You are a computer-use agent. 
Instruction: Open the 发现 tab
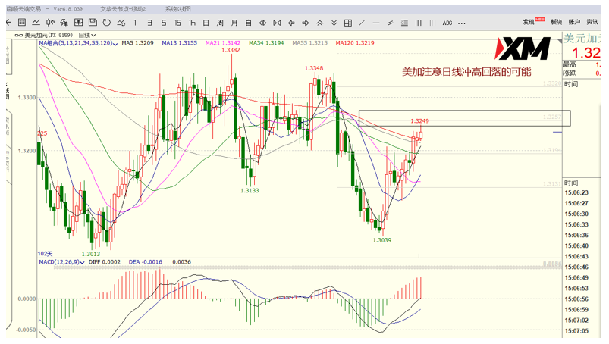(528, 22)
